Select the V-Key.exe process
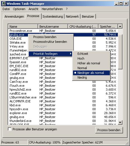Screen dimensions: 130x146 point(16,46)
